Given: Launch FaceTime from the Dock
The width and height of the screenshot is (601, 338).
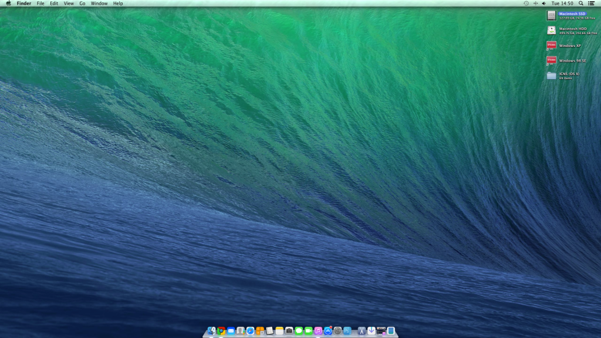Looking at the screenshot, I should tap(309, 331).
